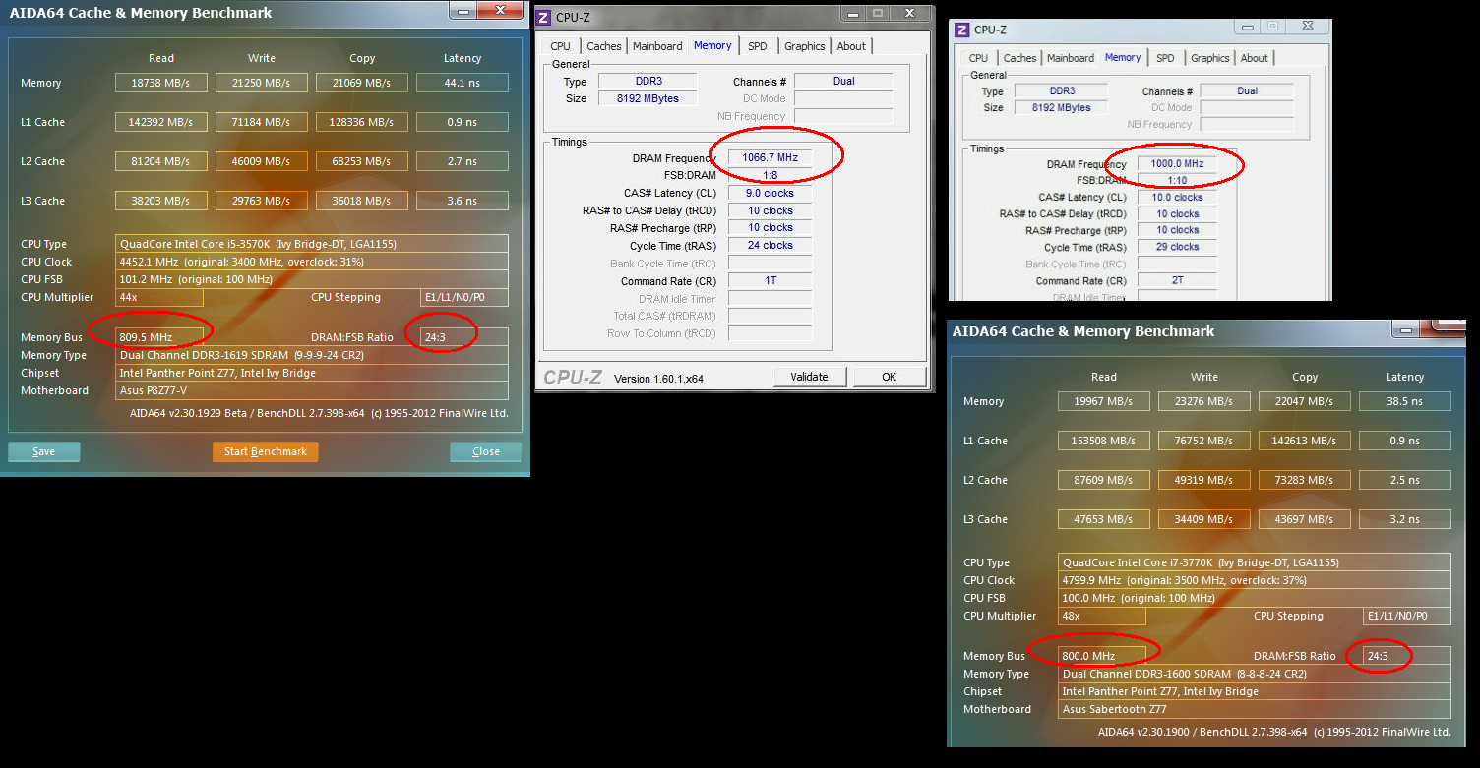Click the 81204 MB/s L2 Cache Read value

click(161, 161)
